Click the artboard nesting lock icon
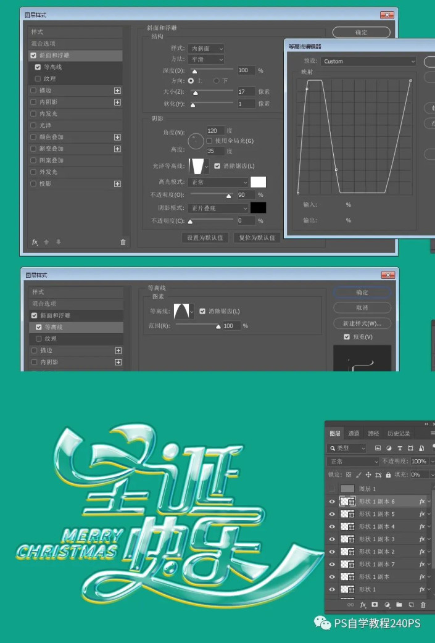This screenshot has height=643, width=435. [x=378, y=475]
